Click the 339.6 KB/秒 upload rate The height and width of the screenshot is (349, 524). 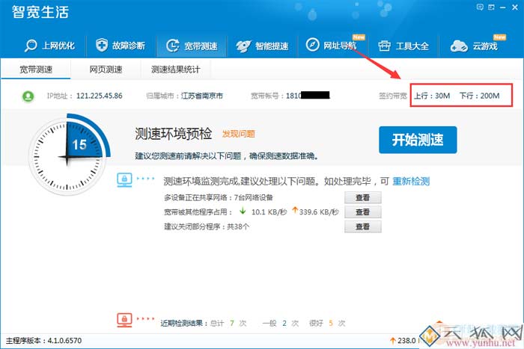319,212
